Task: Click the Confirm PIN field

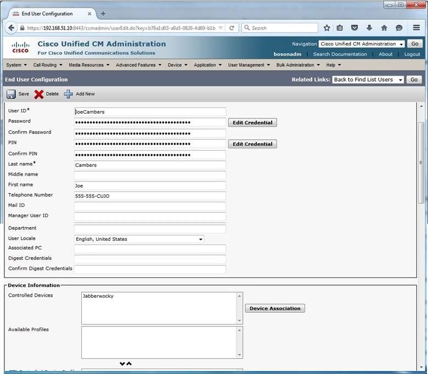Action: (x=150, y=155)
